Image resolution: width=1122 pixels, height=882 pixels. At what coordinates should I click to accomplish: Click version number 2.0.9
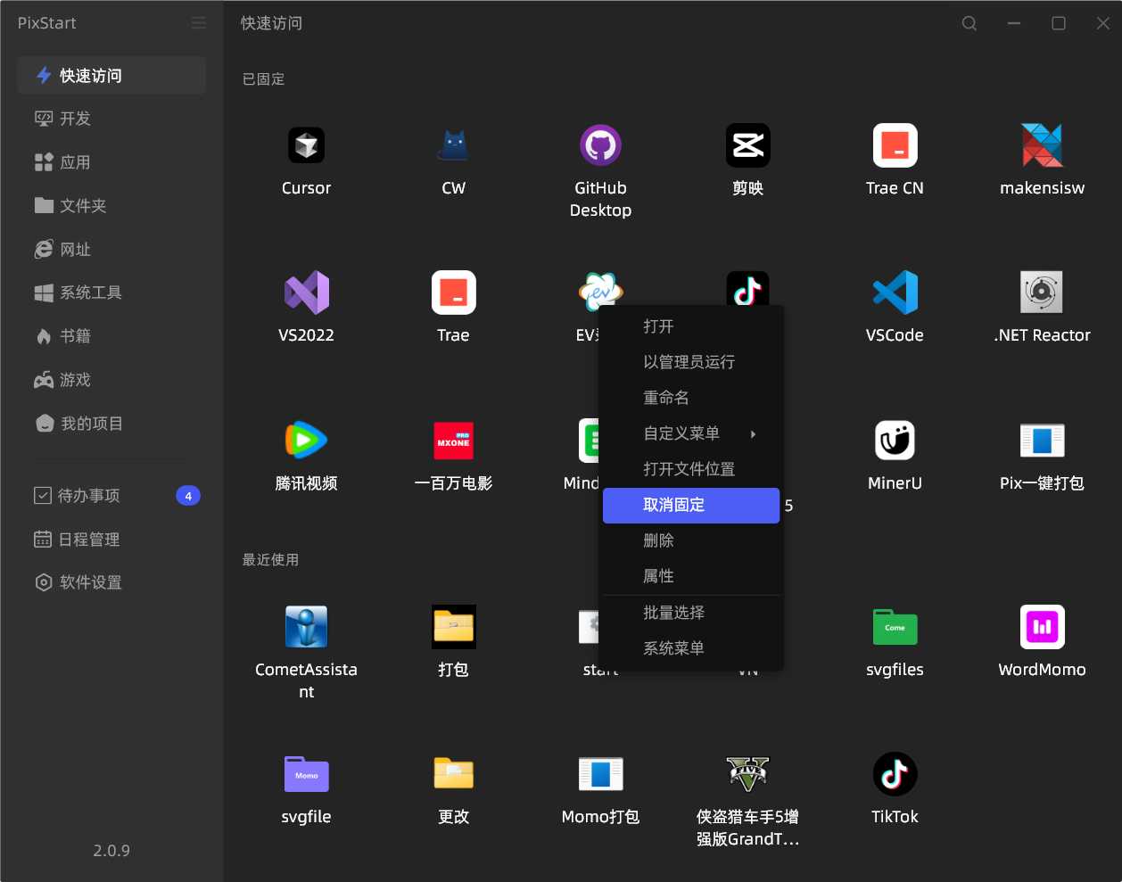click(111, 851)
